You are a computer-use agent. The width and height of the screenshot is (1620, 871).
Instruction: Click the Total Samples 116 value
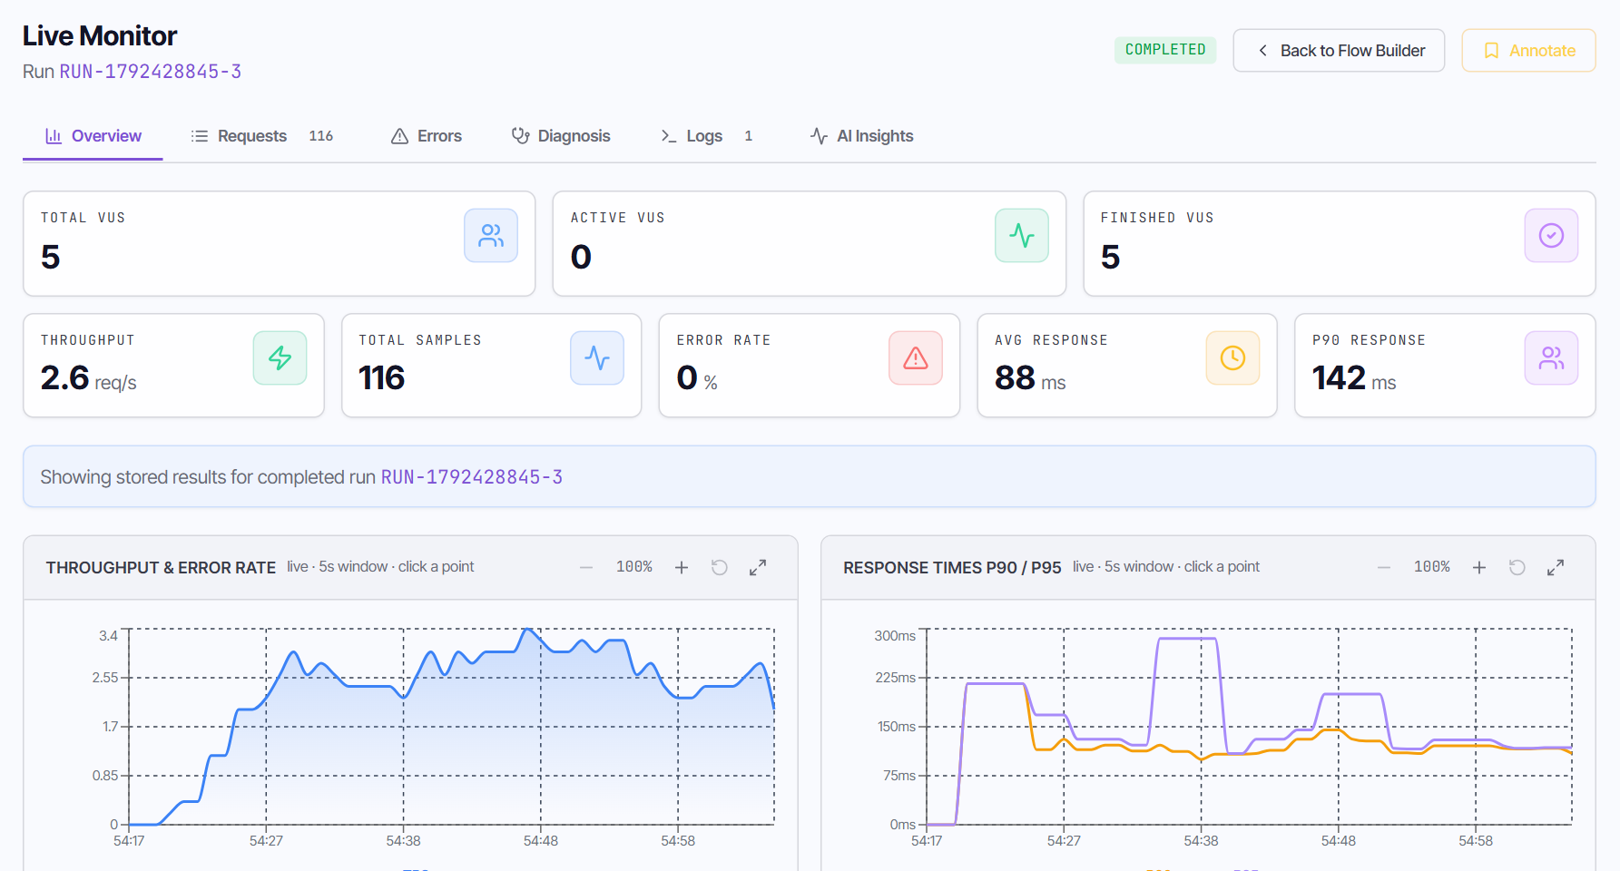382,378
